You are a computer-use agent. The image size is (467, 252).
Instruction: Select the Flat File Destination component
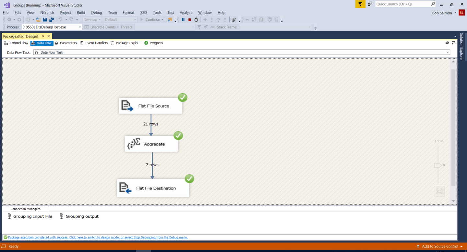coord(153,188)
